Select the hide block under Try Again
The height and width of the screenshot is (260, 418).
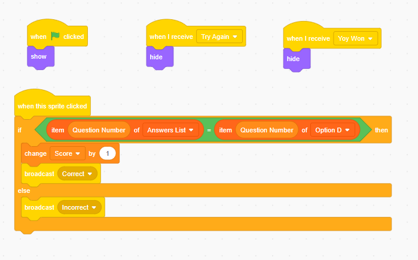click(x=160, y=57)
